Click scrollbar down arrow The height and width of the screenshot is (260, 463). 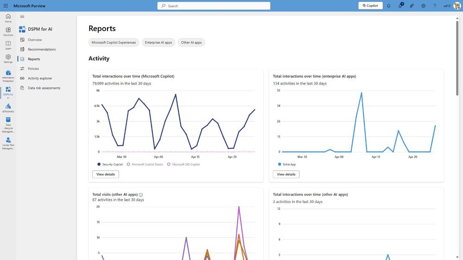click(457, 257)
